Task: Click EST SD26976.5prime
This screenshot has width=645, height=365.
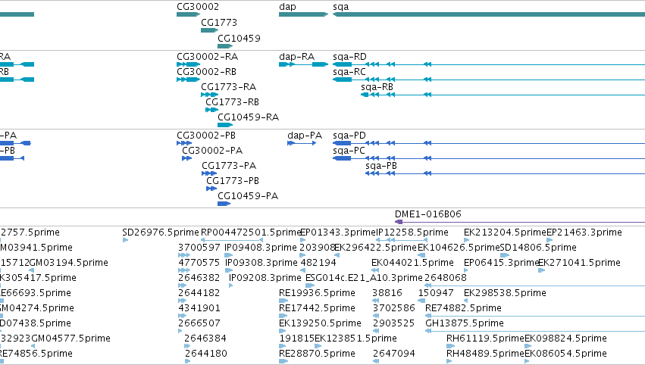Action: click(126, 240)
